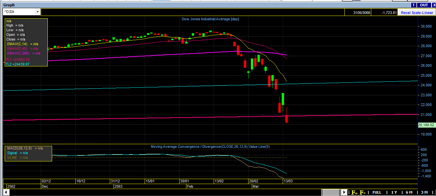Click the Graph window title
The height and width of the screenshot is (196, 436).
pyautogui.click(x=9, y=5)
